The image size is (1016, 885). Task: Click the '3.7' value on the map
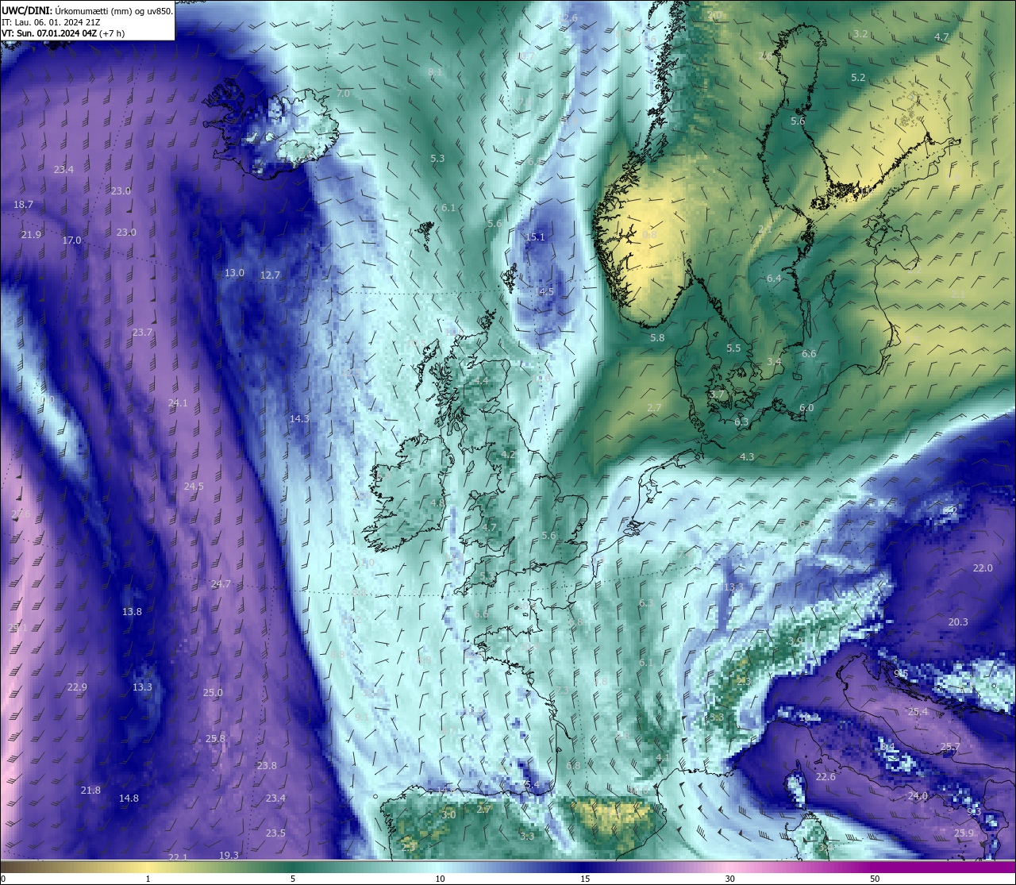[717, 394]
